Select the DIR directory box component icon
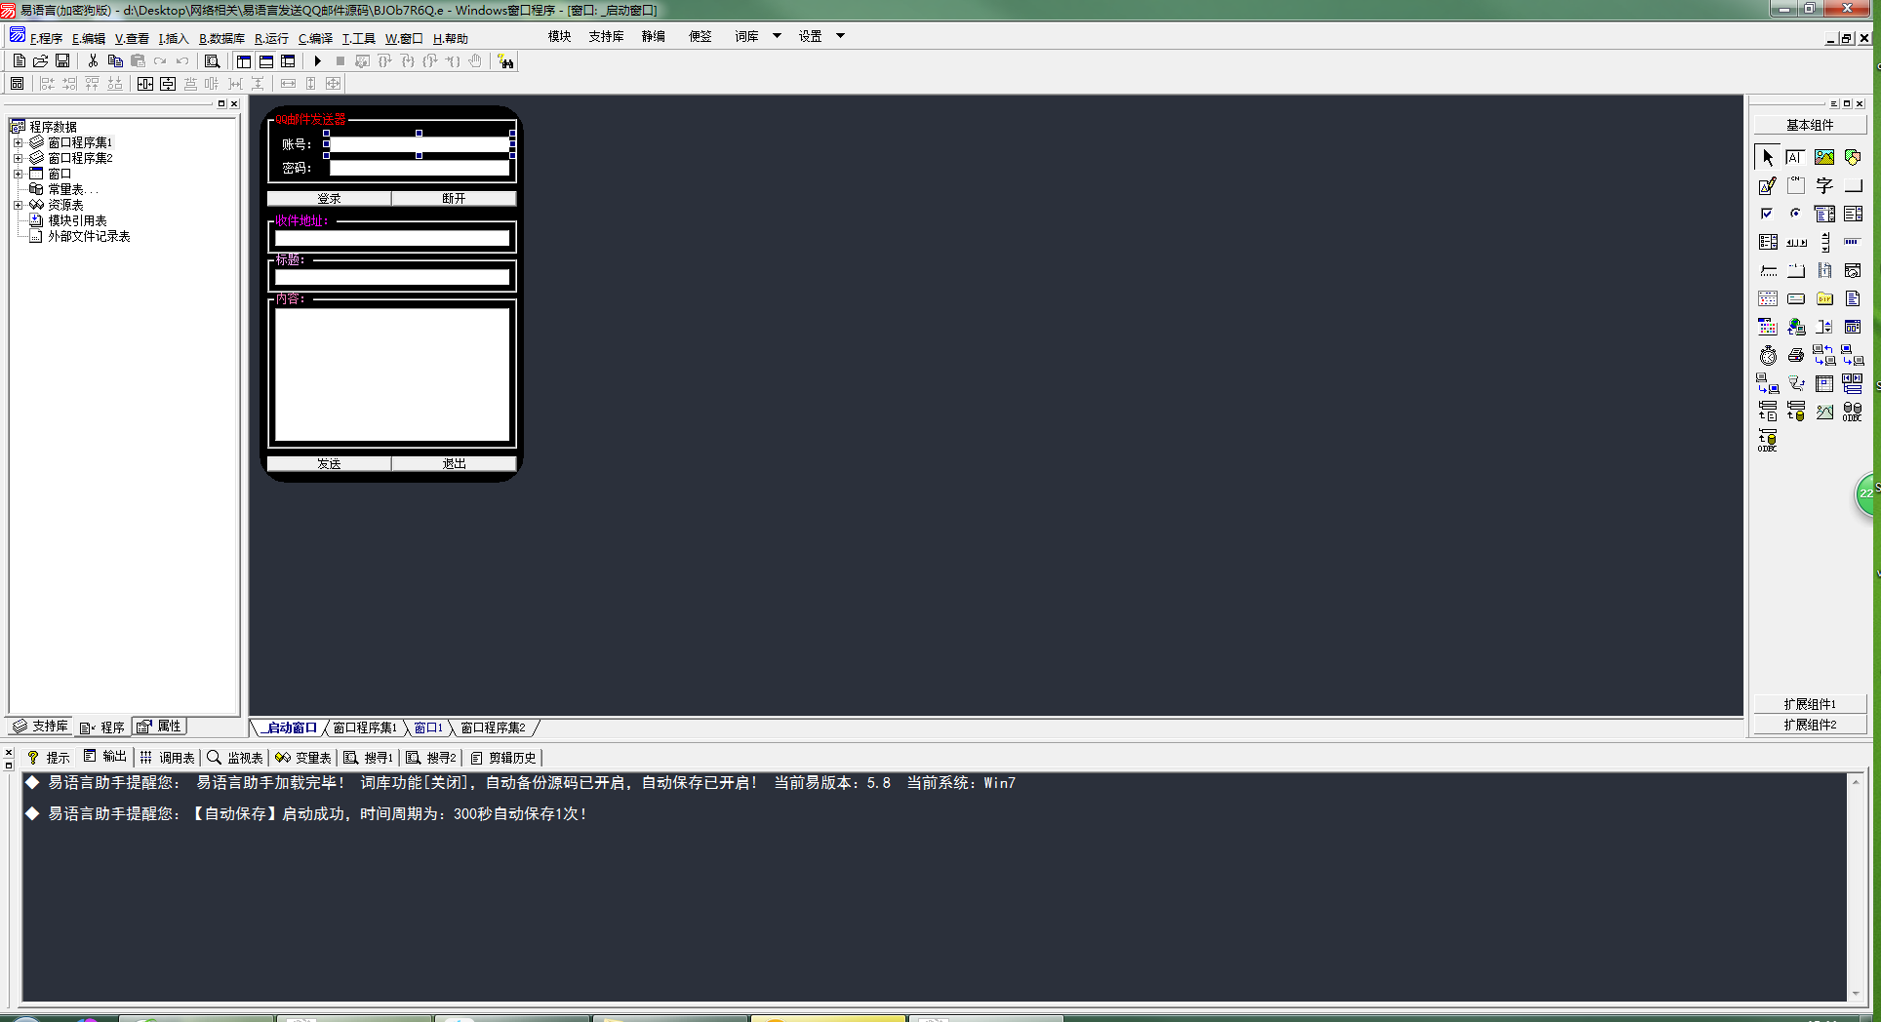This screenshot has height=1022, width=1881. [x=1823, y=298]
